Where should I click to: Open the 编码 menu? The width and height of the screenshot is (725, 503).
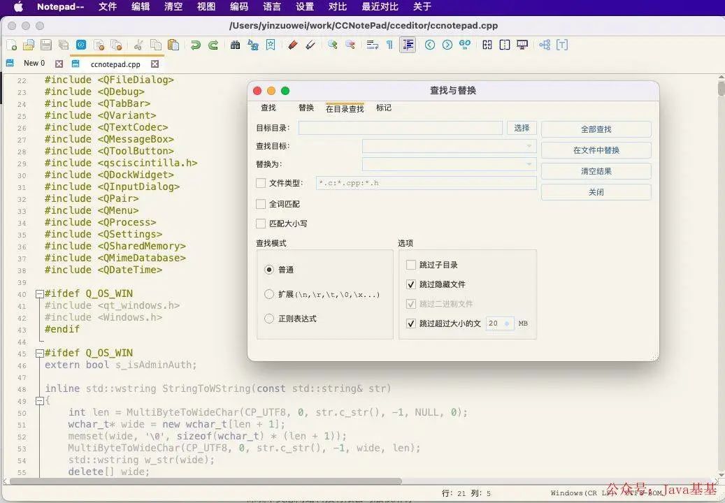[x=239, y=7]
